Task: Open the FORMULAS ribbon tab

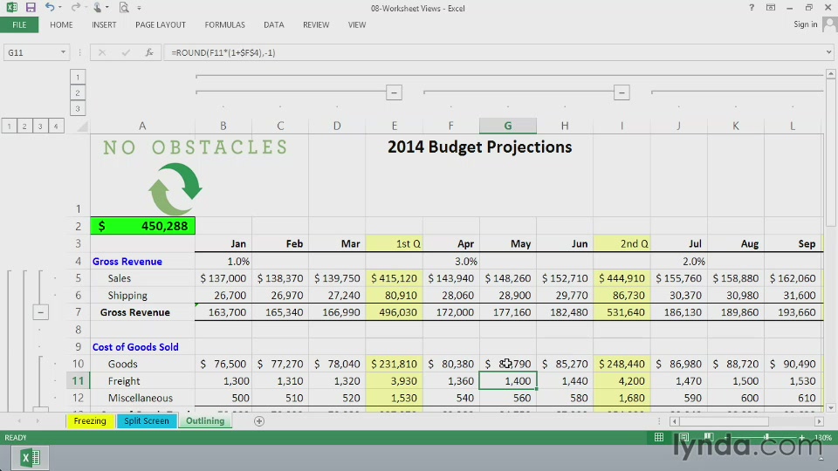Action: (224, 25)
